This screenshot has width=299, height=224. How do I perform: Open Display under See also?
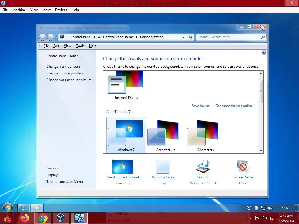52,175
